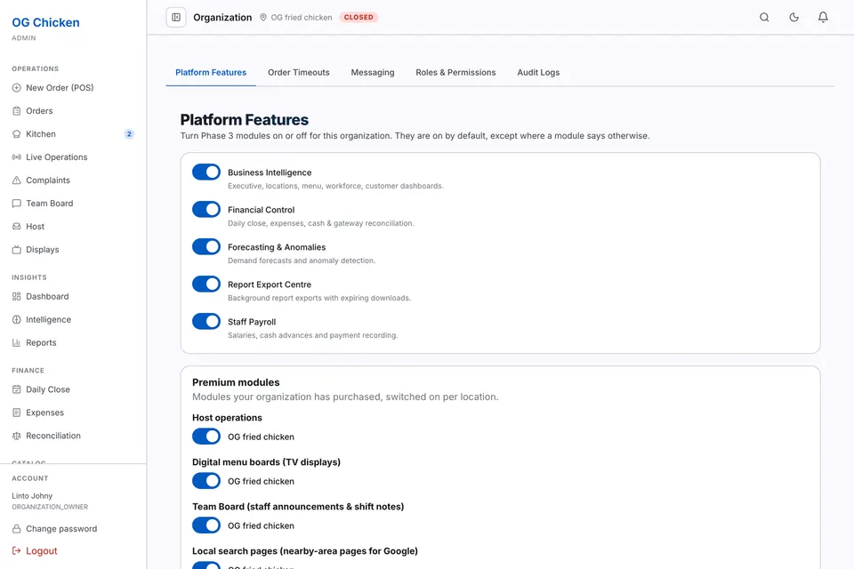854x569 pixels.
Task: Open search with the magnifier icon
Action: (x=764, y=18)
